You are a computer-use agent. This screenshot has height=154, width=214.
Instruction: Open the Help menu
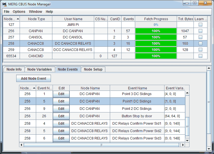pos(49,12)
